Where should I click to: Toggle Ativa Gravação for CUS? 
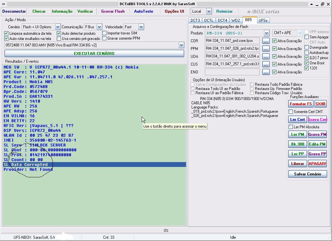click(274, 64)
